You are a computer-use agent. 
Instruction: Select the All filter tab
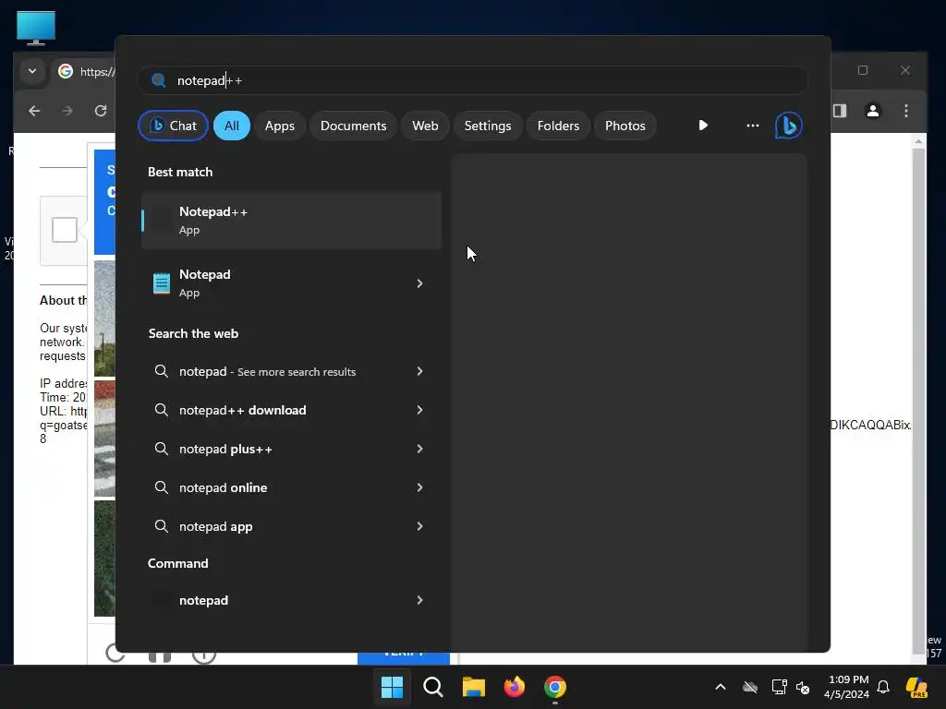(x=232, y=126)
